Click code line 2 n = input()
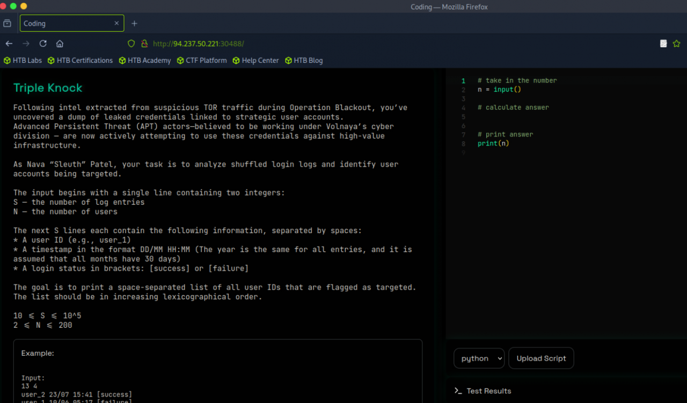Viewport: 687px width, 403px height. [x=499, y=90]
